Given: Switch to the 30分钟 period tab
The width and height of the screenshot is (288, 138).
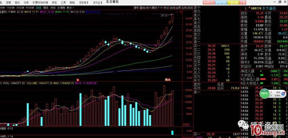Looking at the screenshot, I should (20, 8).
